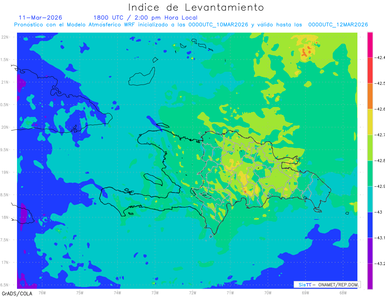Click legend value "-42.5"
This screenshot has height=297, width=385.
380,83
